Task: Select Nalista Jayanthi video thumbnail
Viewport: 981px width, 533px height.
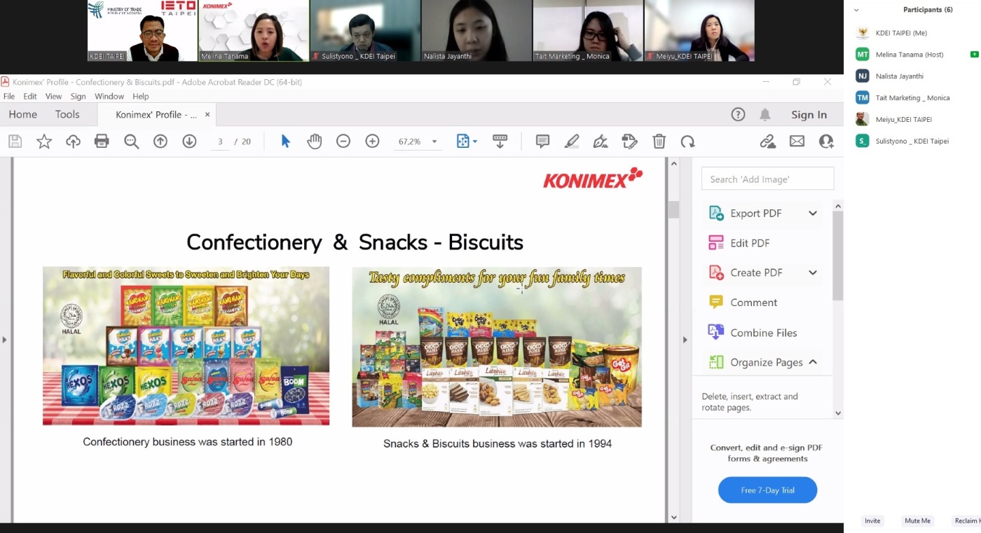Action: pyautogui.click(x=476, y=31)
